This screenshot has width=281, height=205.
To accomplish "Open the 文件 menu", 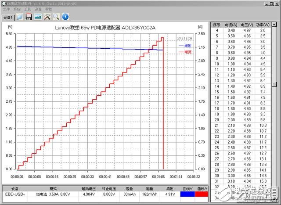I will pyautogui.click(x=6, y=9).
